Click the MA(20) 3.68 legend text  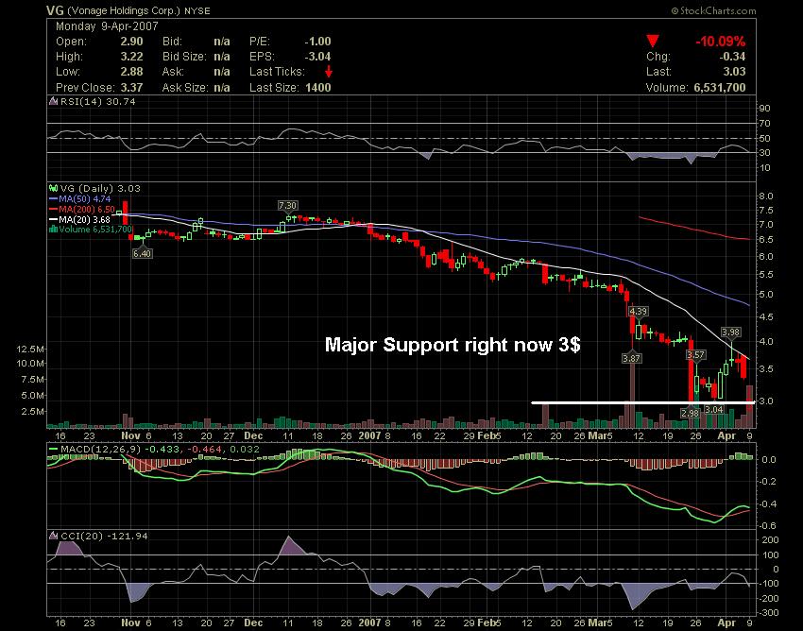tap(84, 219)
